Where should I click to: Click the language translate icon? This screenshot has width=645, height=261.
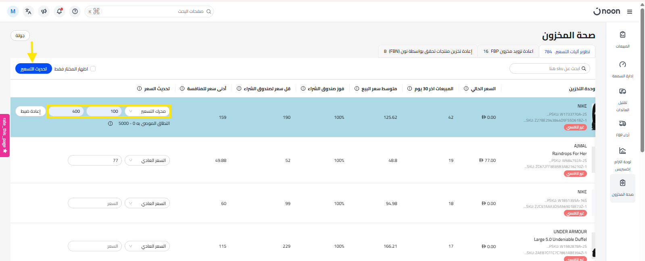[x=28, y=11]
